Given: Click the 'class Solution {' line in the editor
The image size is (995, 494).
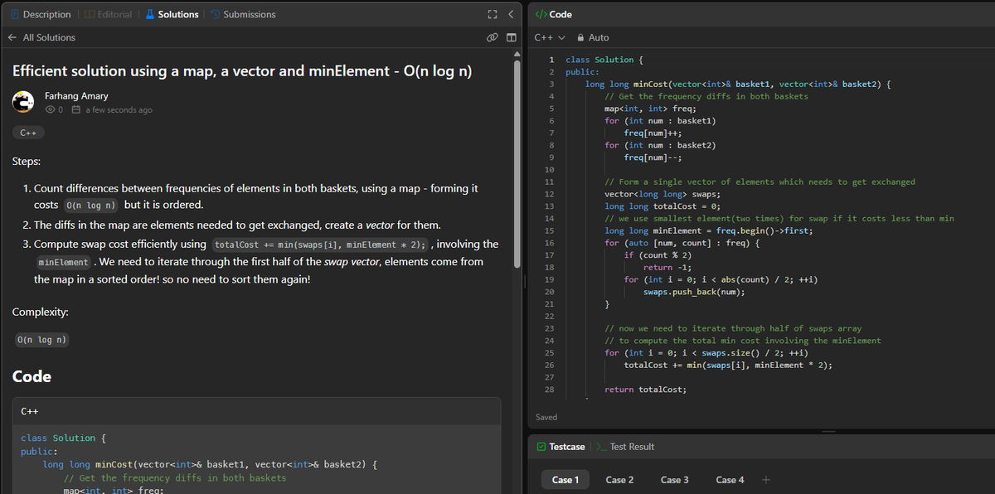Looking at the screenshot, I should click(x=604, y=60).
